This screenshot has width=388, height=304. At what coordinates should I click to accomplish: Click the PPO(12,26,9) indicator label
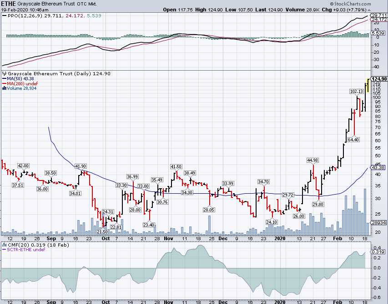click(x=23, y=15)
